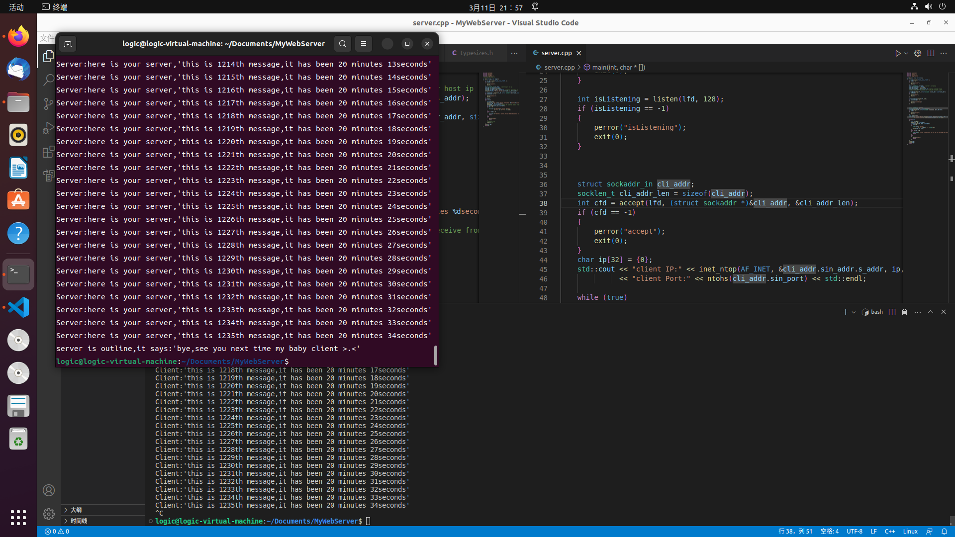Split the editor to the right

pyautogui.click(x=931, y=53)
